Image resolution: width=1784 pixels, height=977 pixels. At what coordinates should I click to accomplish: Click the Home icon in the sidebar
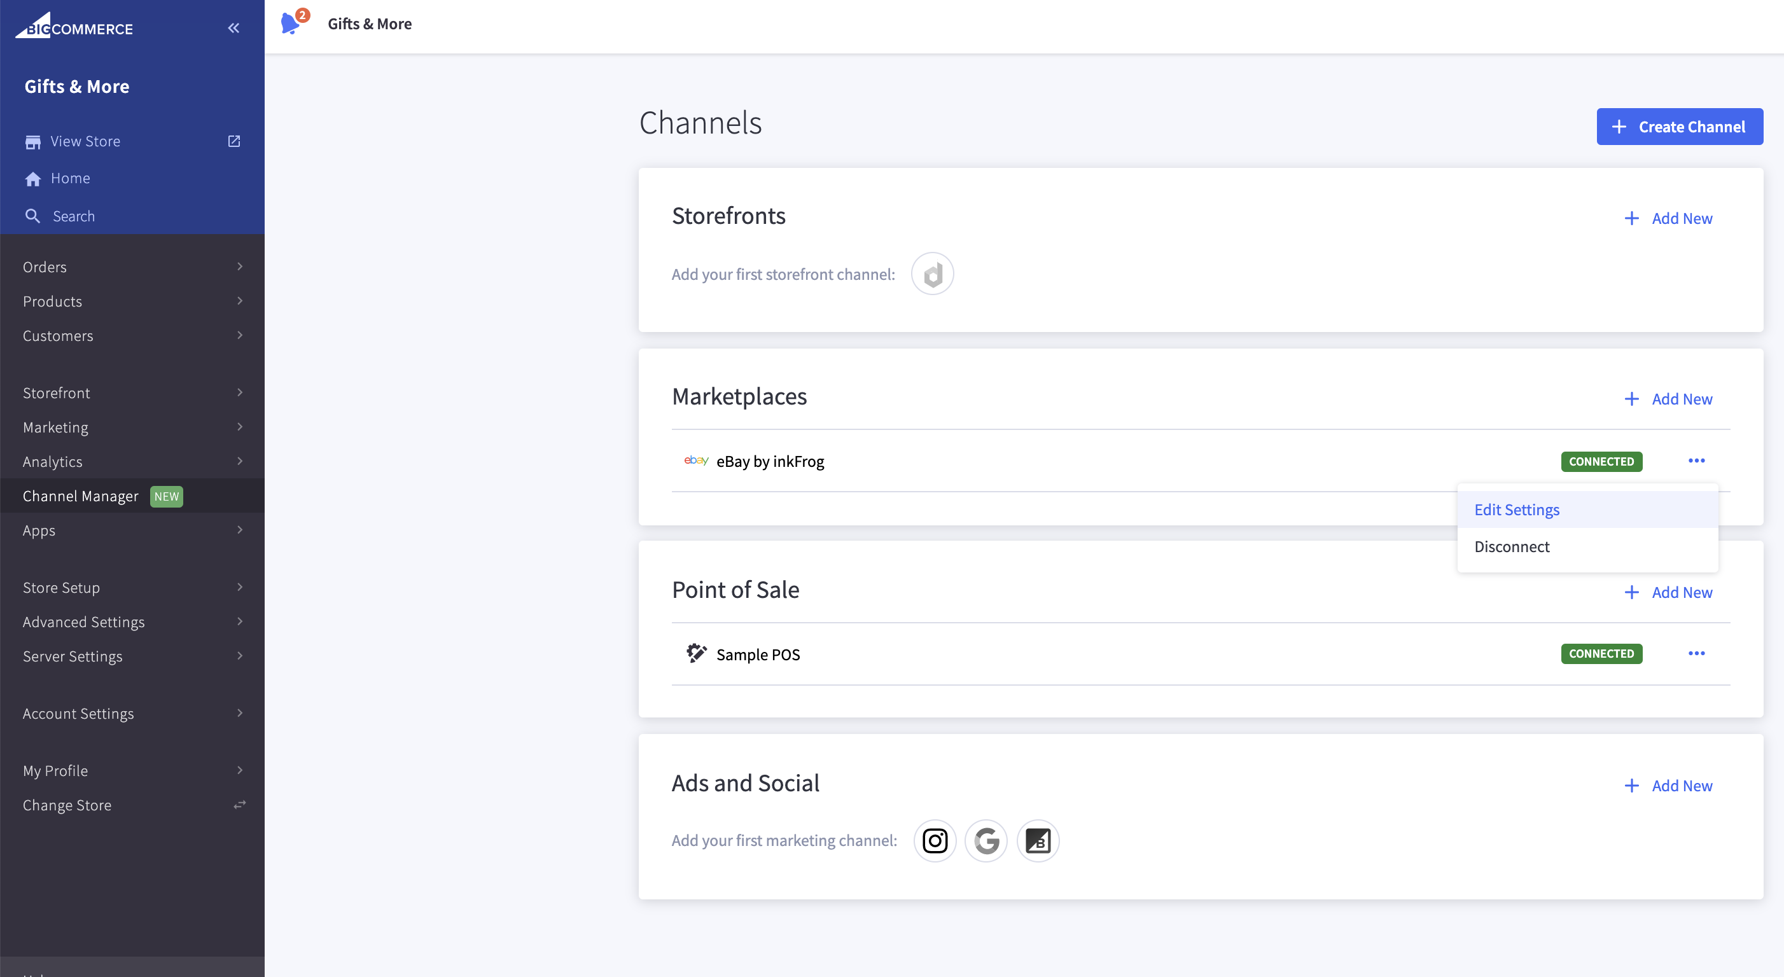point(33,178)
